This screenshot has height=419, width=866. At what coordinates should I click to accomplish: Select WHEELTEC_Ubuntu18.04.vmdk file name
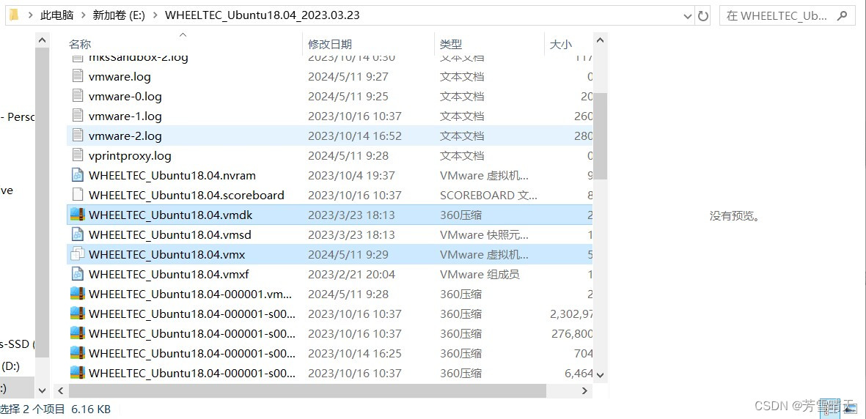click(x=170, y=215)
